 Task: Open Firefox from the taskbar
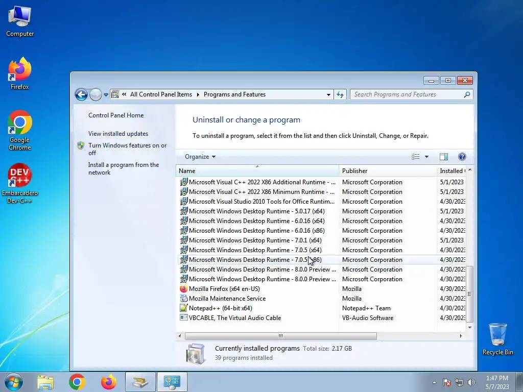tap(109, 382)
